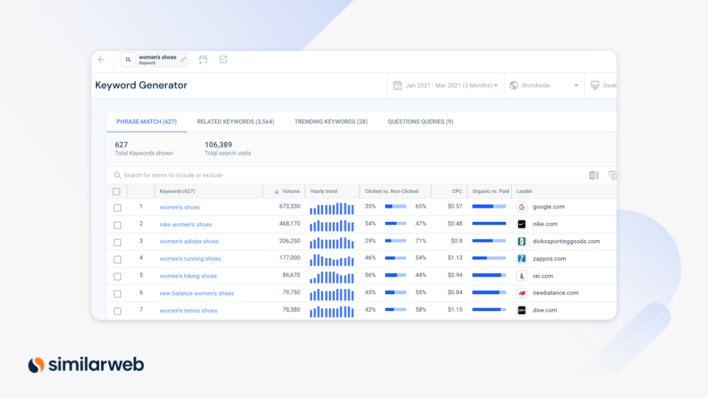
Task: Sort by the Volume column header
Action: click(x=291, y=192)
